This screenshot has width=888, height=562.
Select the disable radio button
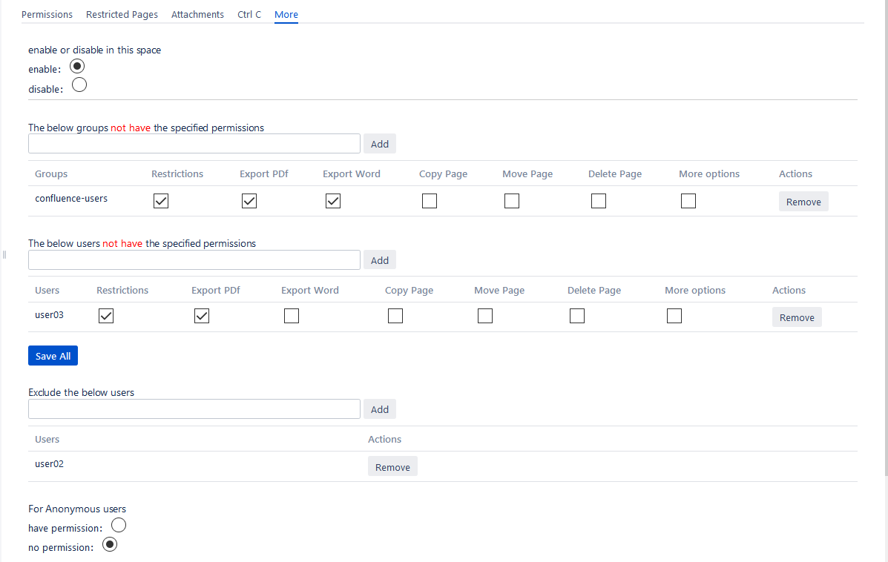click(x=79, y=85)
